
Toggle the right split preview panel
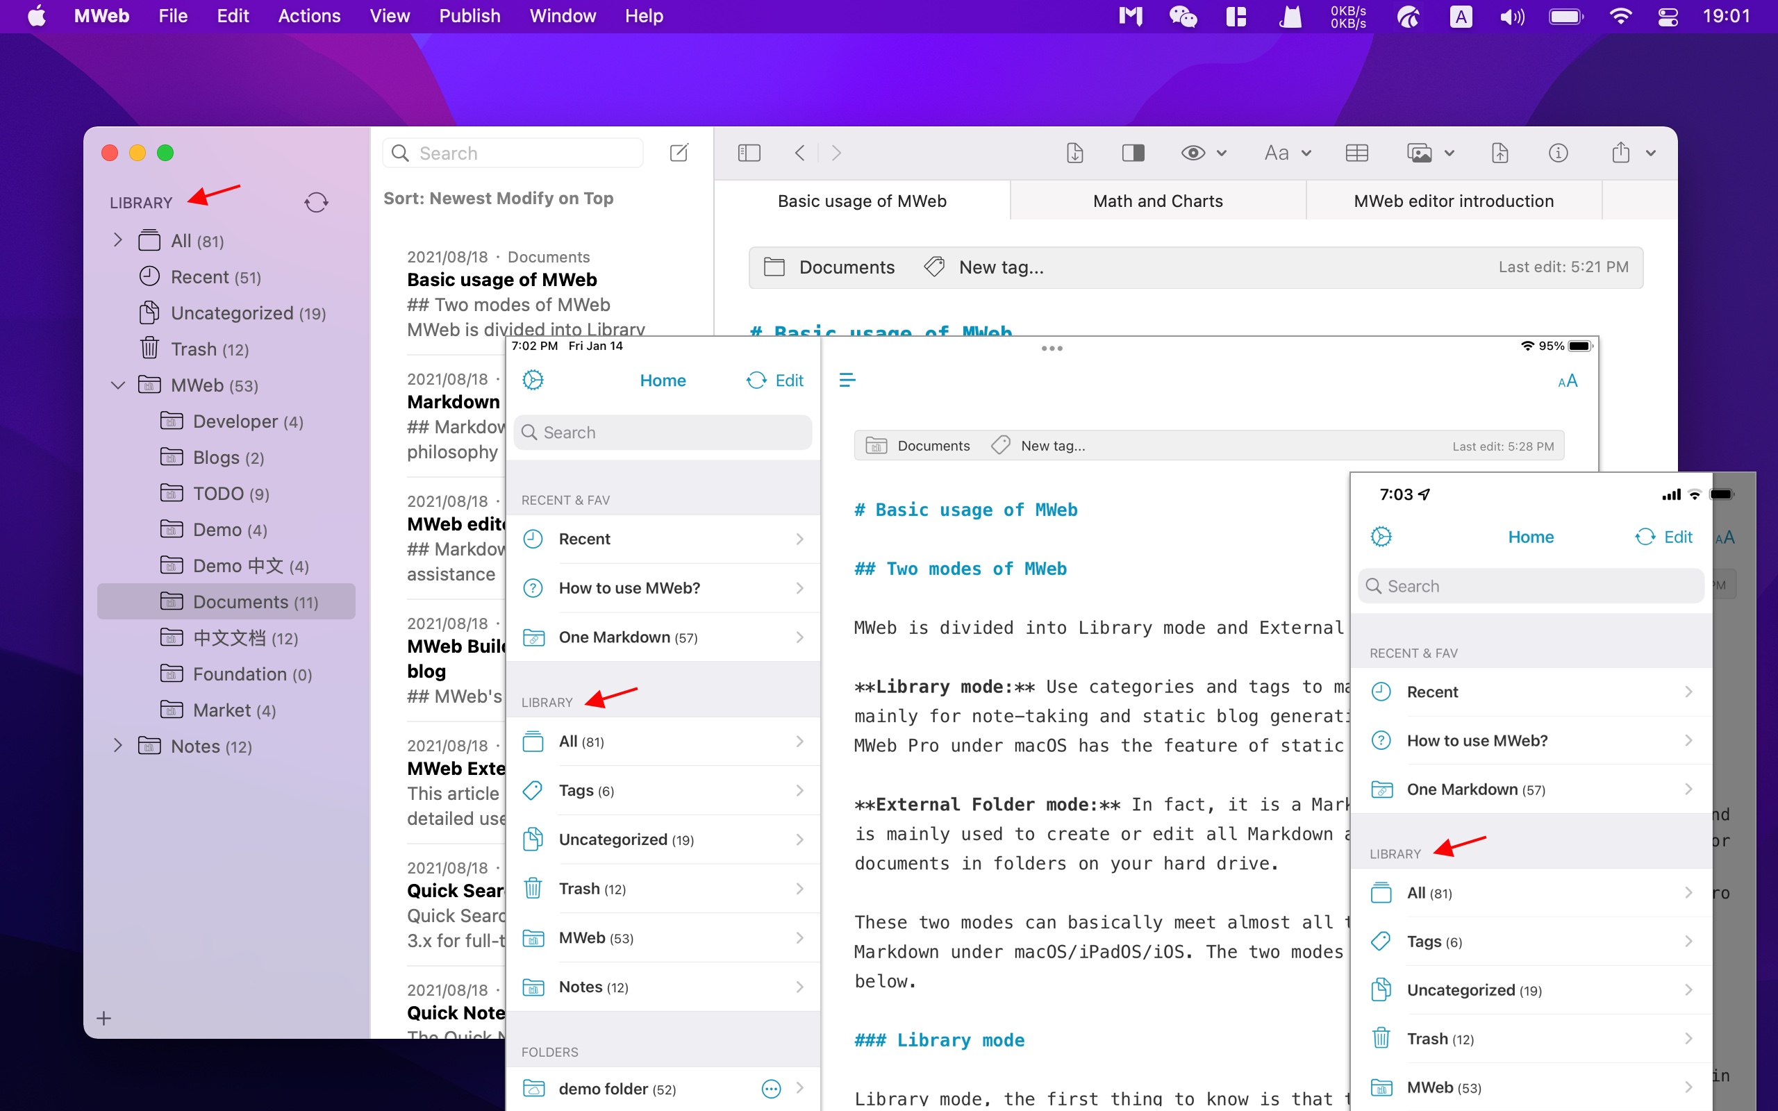[x=1133, y=153]
